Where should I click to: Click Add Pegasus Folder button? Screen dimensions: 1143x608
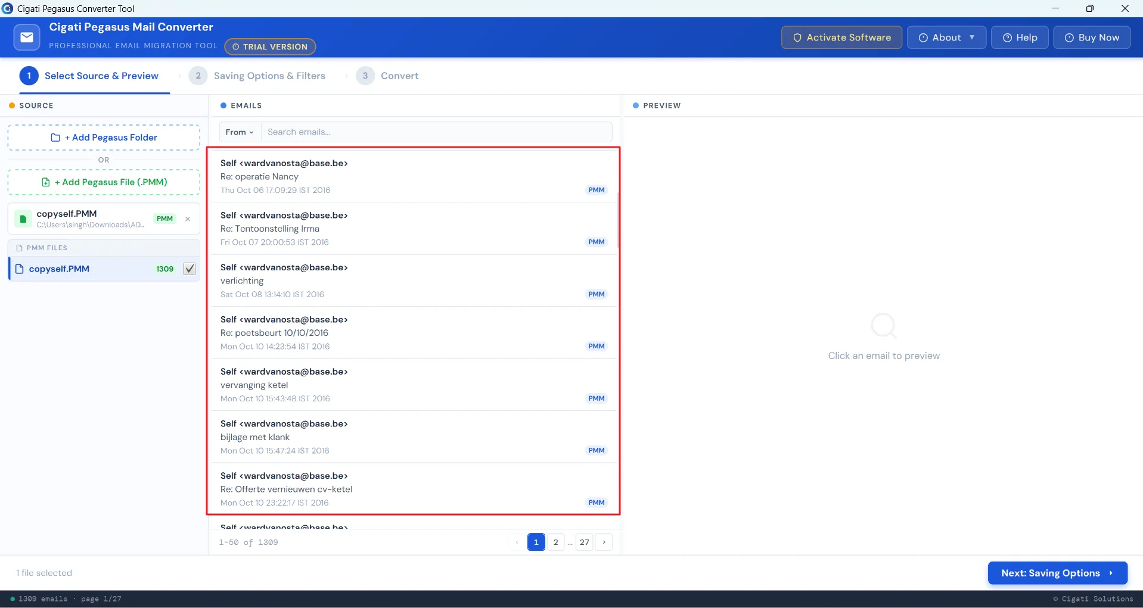point(104,138)
